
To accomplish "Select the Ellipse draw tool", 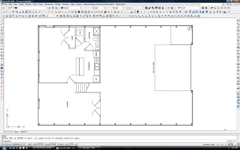I will 2,49.
